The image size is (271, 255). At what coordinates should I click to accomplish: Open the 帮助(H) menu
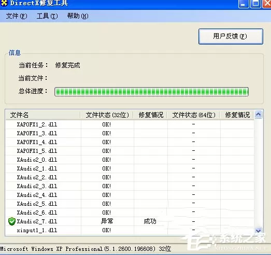click(x=78, y=16)
